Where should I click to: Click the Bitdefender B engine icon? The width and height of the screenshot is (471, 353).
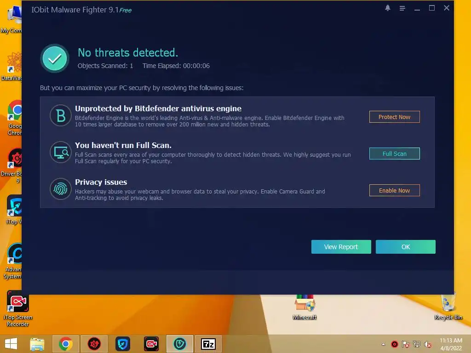[61, 115]
